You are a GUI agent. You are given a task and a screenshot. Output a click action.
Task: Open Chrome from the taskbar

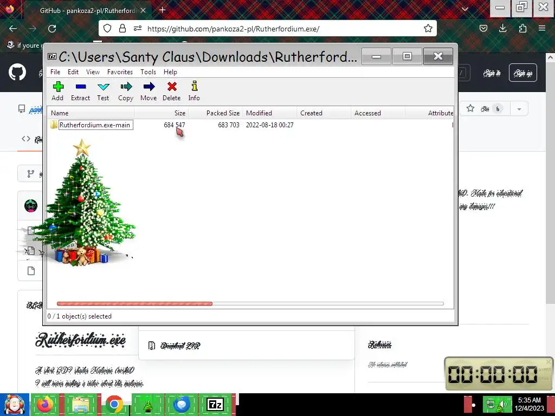(114, 405)
